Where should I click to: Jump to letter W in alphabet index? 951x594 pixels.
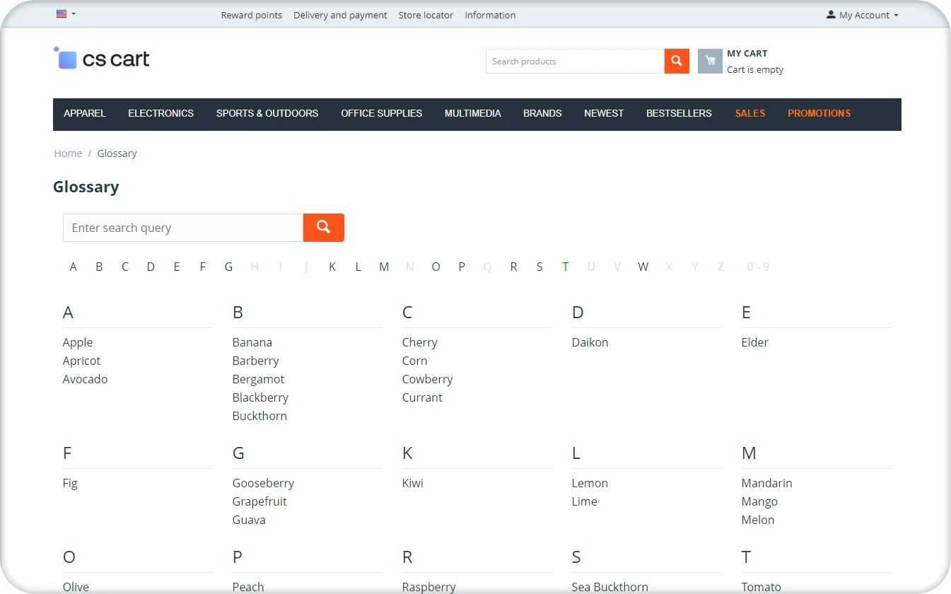(x=643, y=267)
